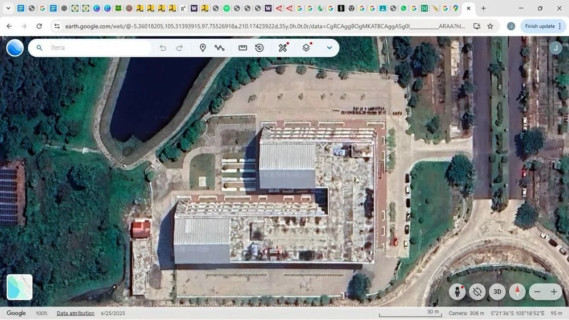This screenshot has width=569, height=320.
Task: Select the draw path or polygon tool
Action: click(220, 48)
